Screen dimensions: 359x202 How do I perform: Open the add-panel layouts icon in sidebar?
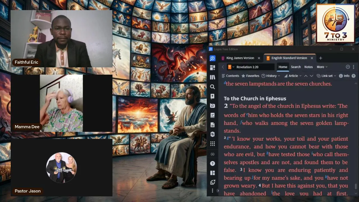213,68
